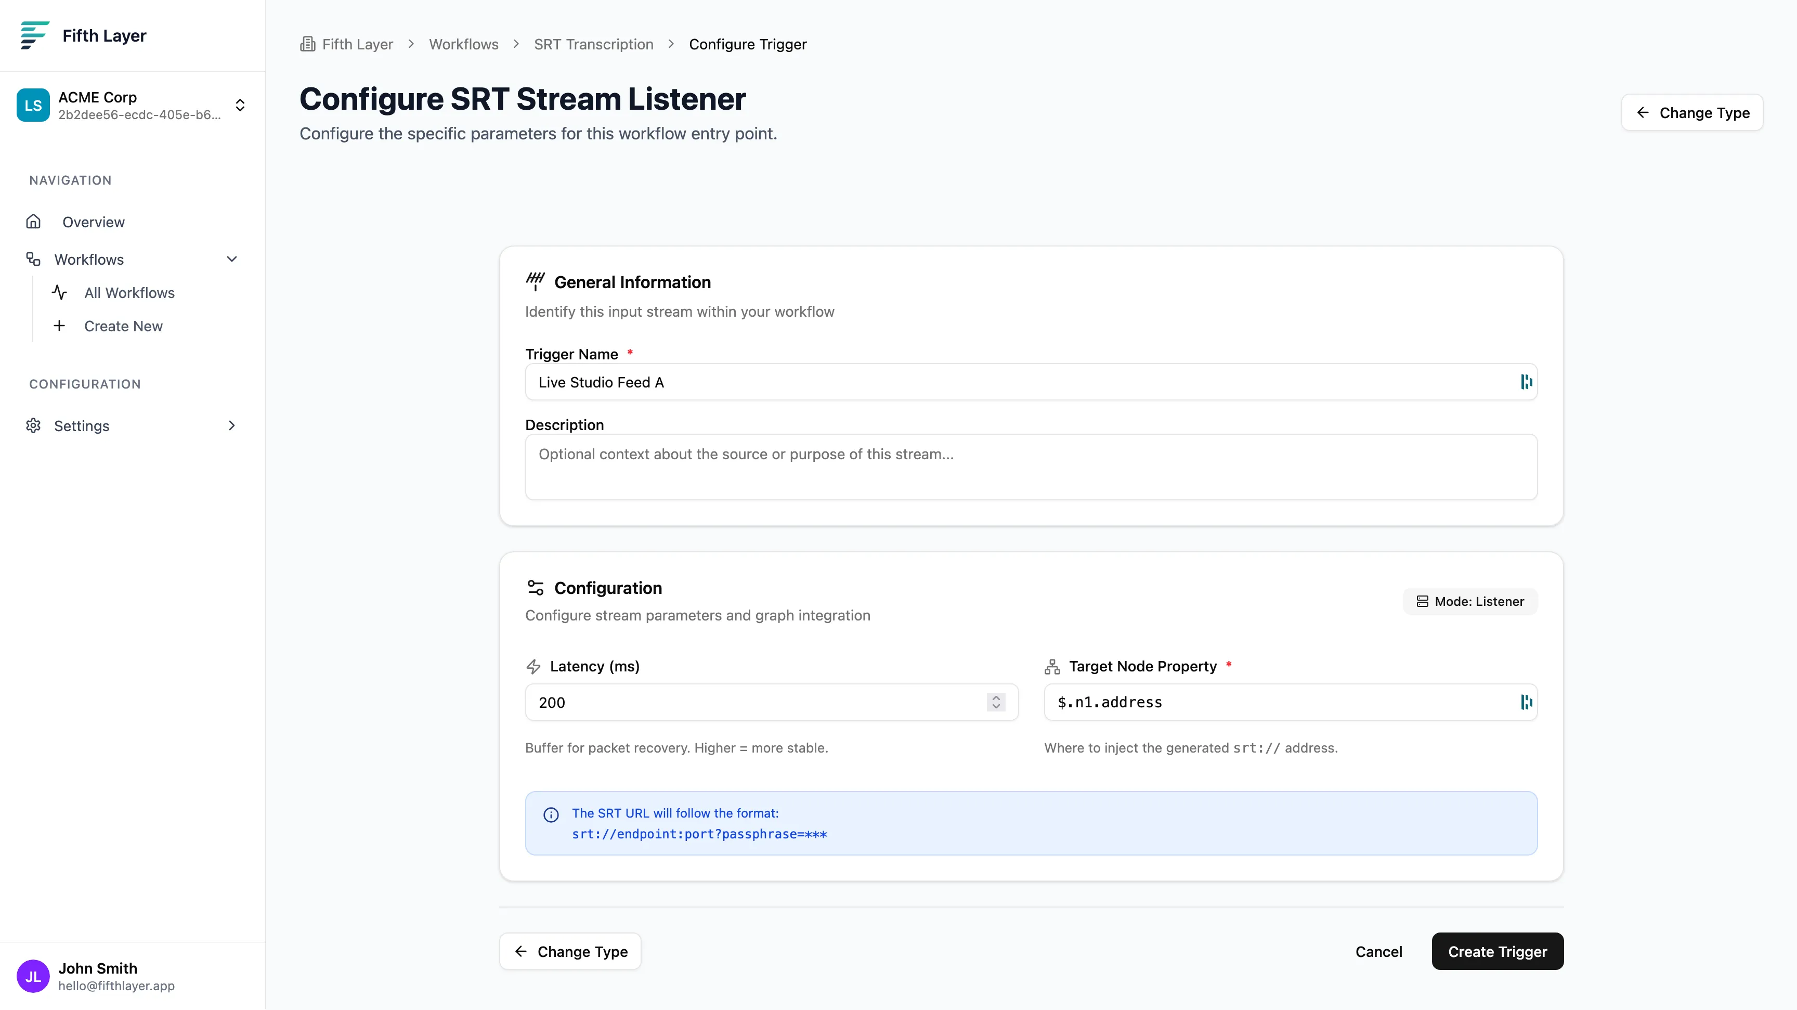
Task: Click the Where to inject generated address hint
Action: click(x=1191, y=748)
